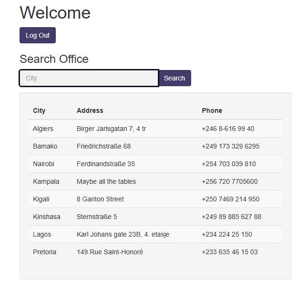The height and width of the screenshot is (289, 307).
Task: Select the Lagos office row
Action: [x=155, y=234]
